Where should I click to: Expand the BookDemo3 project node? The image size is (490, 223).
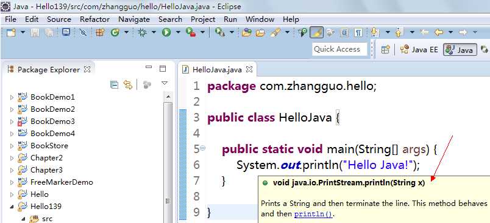12,122
